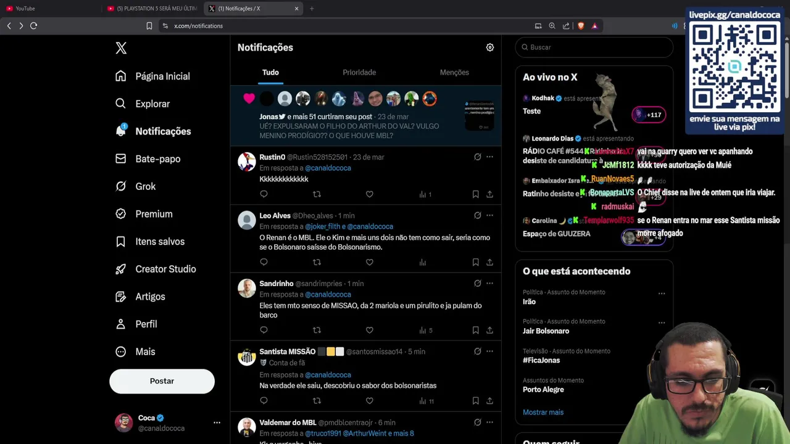Open the Página Inicial home page
The height and width of the screenshot is (444, 790).
pos(152,76)
